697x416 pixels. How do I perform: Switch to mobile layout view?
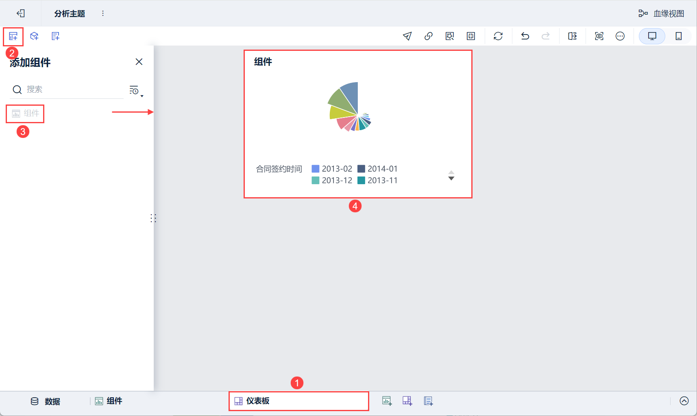coord(678,36)
